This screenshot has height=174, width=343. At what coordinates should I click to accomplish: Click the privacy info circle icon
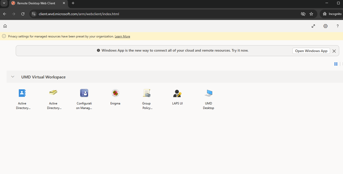(x=4, y=36)
